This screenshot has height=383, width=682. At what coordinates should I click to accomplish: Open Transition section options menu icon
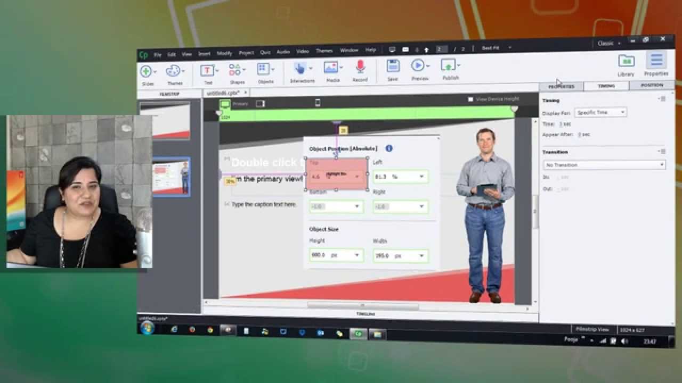point(662,151)
